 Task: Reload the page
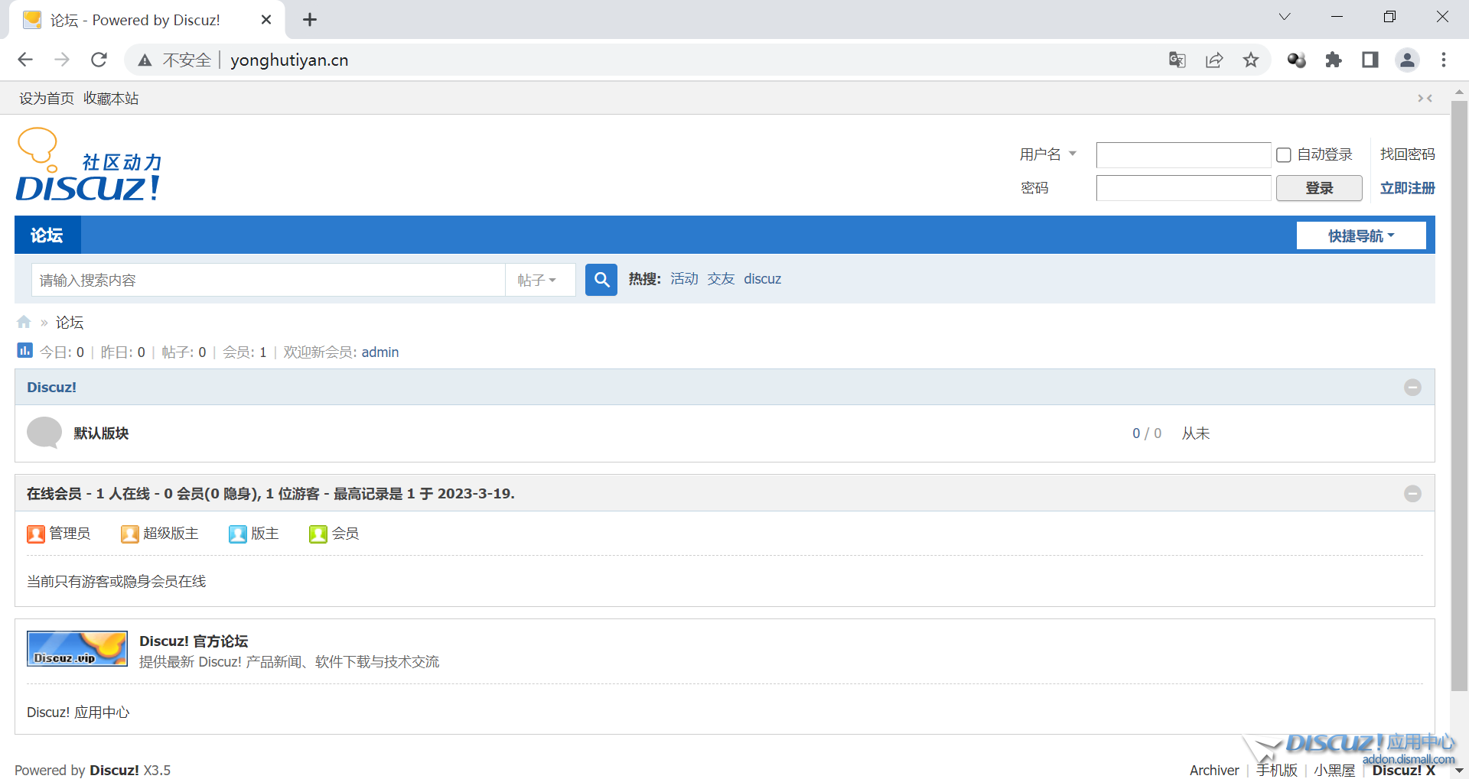pyautogui.click(x=99, y=60)
